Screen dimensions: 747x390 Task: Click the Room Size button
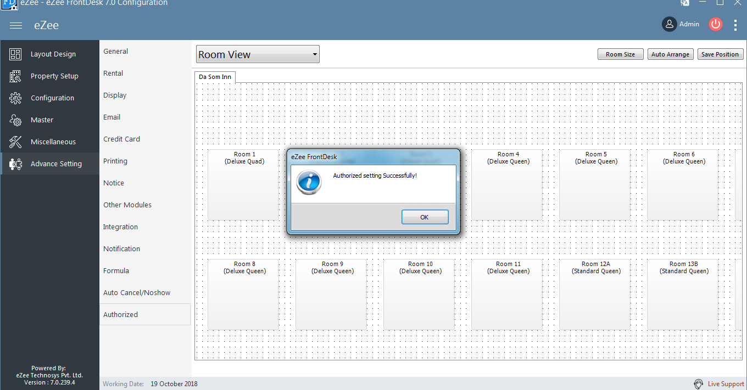coord(620,54)
